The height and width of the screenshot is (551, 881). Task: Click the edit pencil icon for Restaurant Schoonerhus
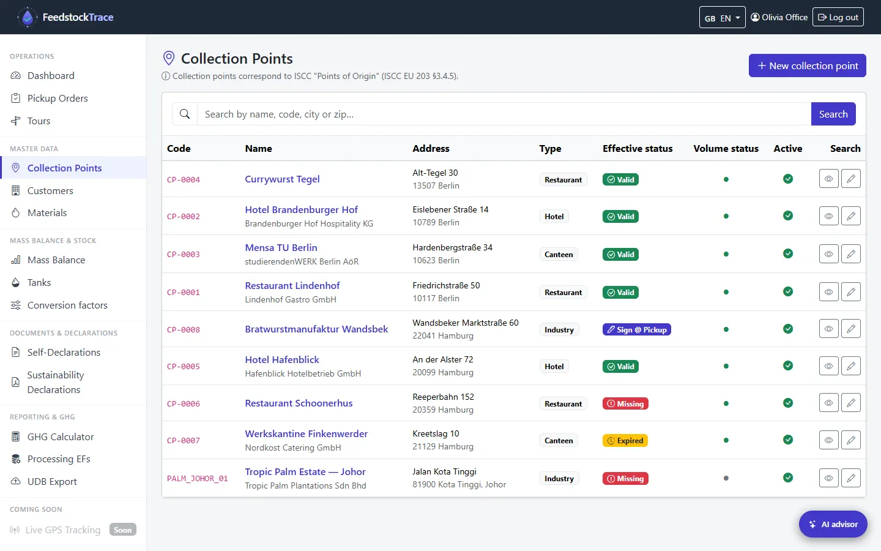(851, 403)
